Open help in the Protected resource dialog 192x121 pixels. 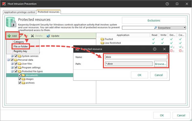click(155, 49)
